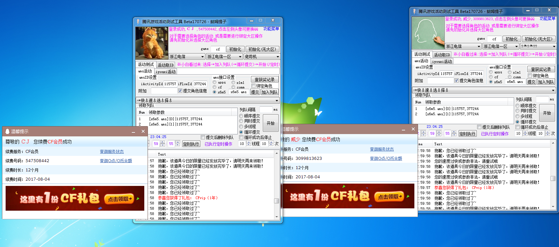Open 佬司机 role dropdown

(x=262, y=56)
